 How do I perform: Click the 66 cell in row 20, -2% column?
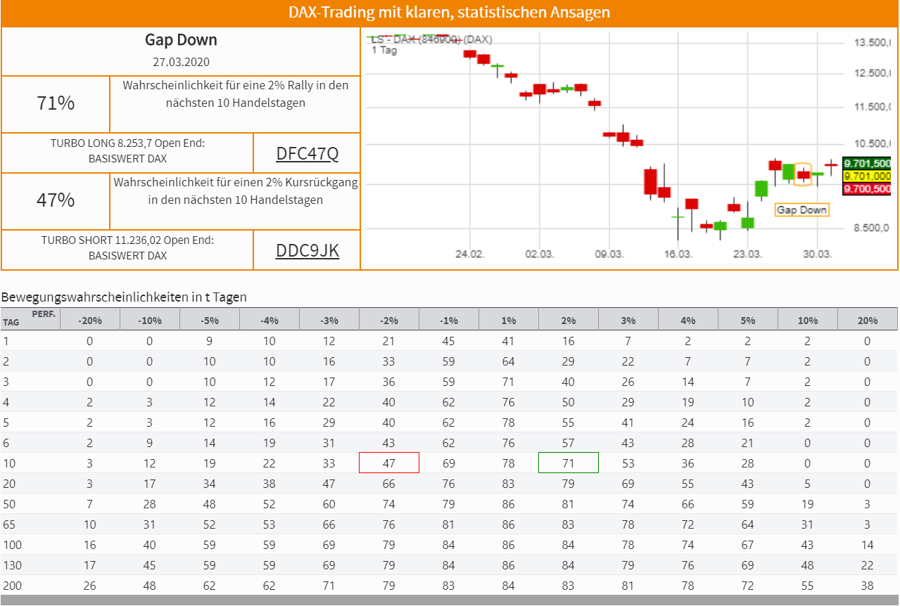click(389, 484)
